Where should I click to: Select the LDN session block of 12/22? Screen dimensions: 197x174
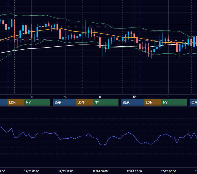pos(16,102)
